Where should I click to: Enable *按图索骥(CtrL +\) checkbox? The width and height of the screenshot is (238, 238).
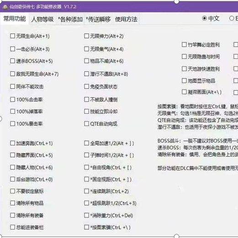(x=86, y=227)
